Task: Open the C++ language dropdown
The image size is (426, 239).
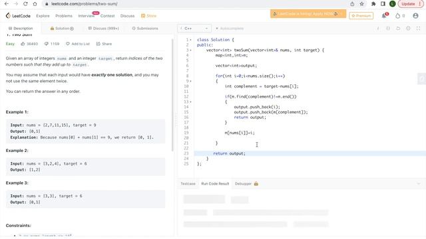Action: coord(194,28)
